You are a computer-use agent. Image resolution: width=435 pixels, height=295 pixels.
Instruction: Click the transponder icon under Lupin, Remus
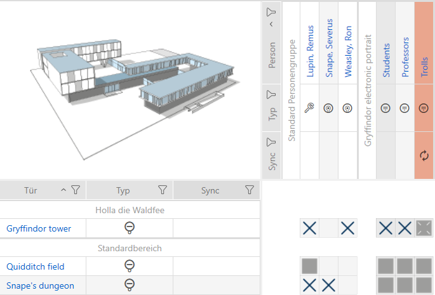tap(309, 108)
